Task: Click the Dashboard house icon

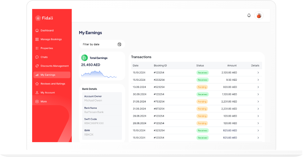Action: 37,30
